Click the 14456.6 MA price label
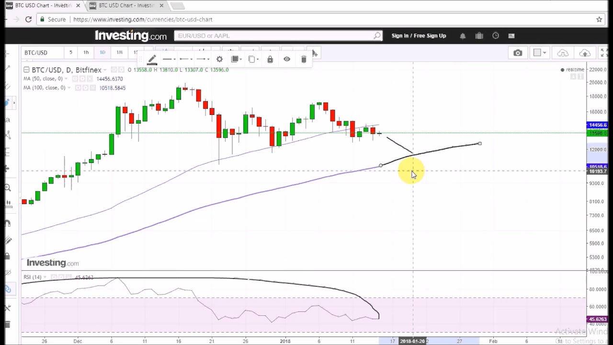This screenshot has height=345, width=613. 597,125
